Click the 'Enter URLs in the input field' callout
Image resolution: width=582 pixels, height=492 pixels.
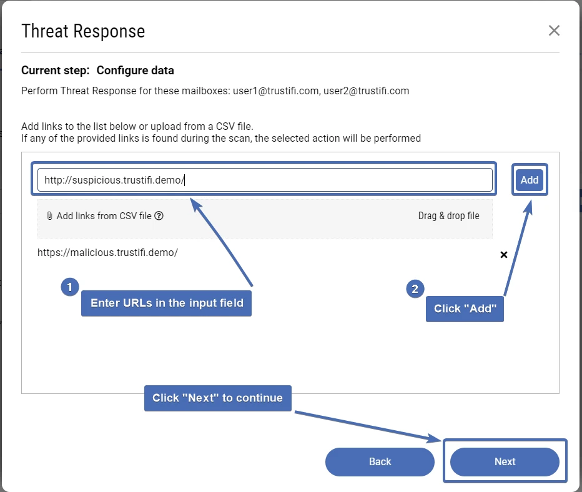166,303
